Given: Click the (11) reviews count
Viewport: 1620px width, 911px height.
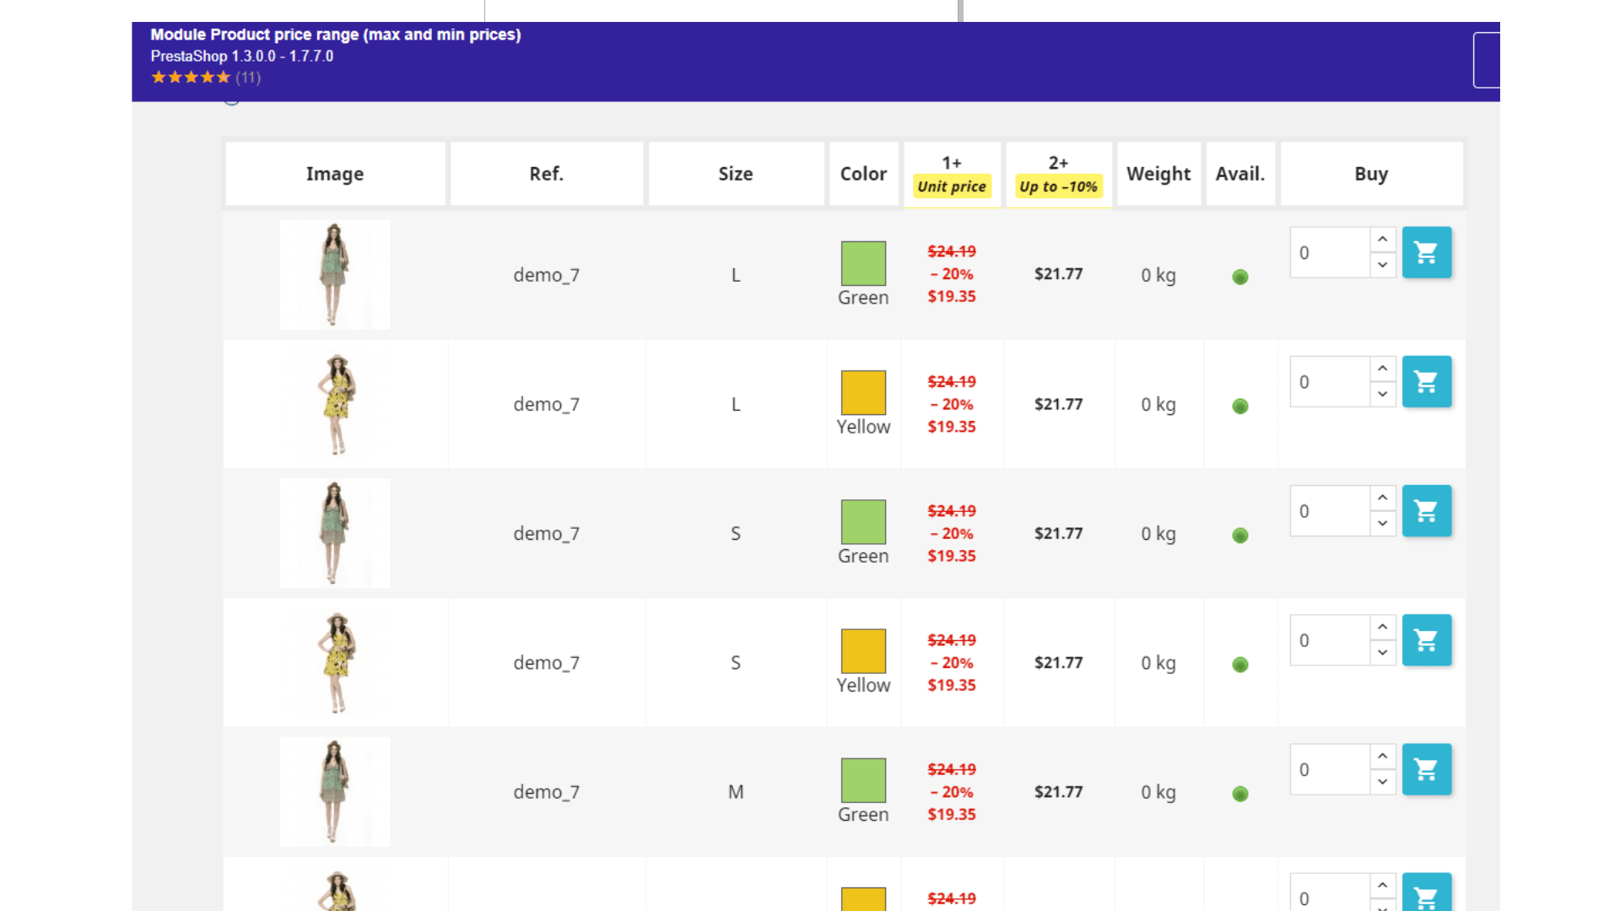Looking at the screenshot, I should (248, 78).
